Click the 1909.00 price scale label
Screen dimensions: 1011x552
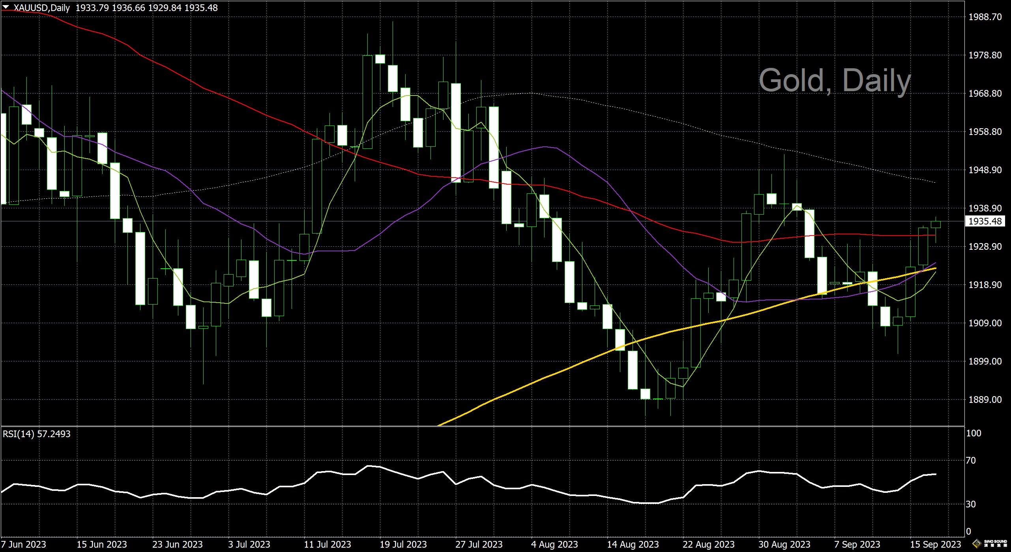coord(985,323)
